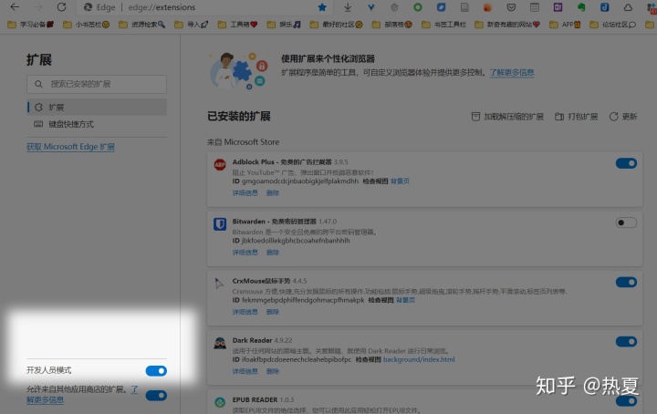
Task: Turn off the CrxMouse extension toggle
Action: coord(626,282)
